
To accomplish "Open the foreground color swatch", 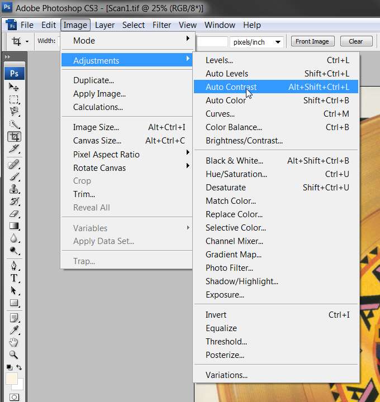I will pyautogui.click(x=12, y=379).
